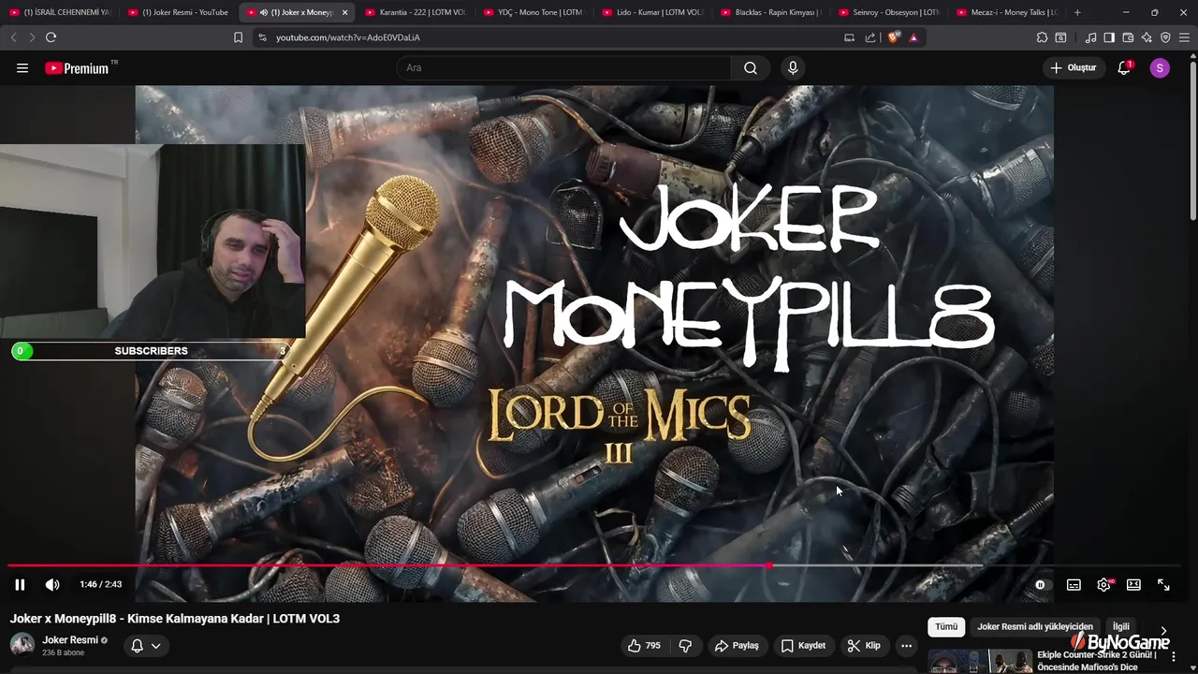Dislike the video
This screenshot has height=674, width=1198.
[x=685, y=645]
